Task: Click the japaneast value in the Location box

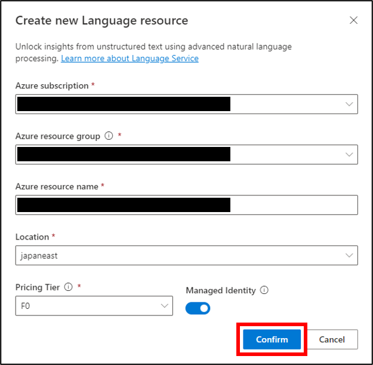Action: (39, 256)
